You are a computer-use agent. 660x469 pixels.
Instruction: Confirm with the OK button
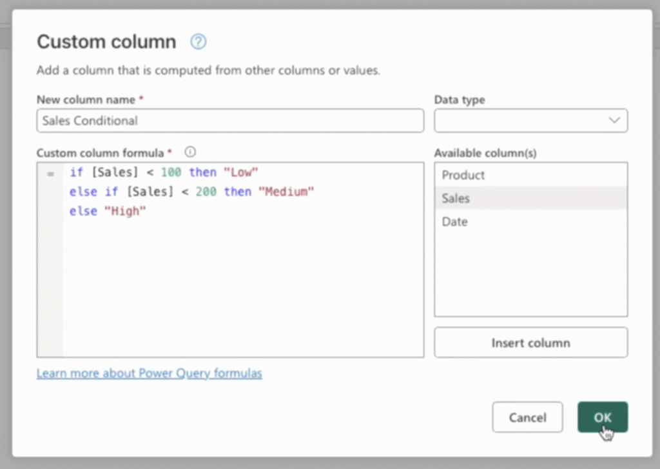(x=602, y=417)
